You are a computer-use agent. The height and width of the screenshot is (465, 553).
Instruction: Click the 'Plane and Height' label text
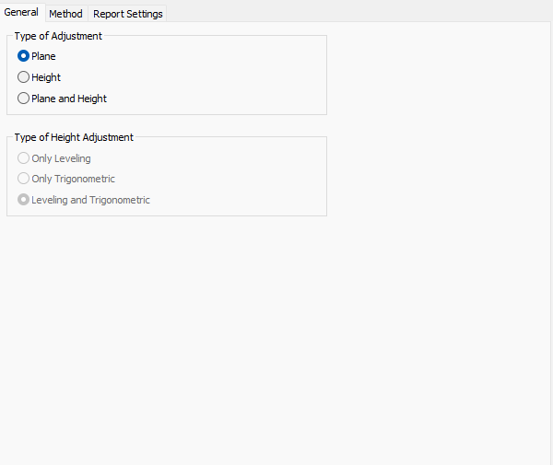coord(69,99)
